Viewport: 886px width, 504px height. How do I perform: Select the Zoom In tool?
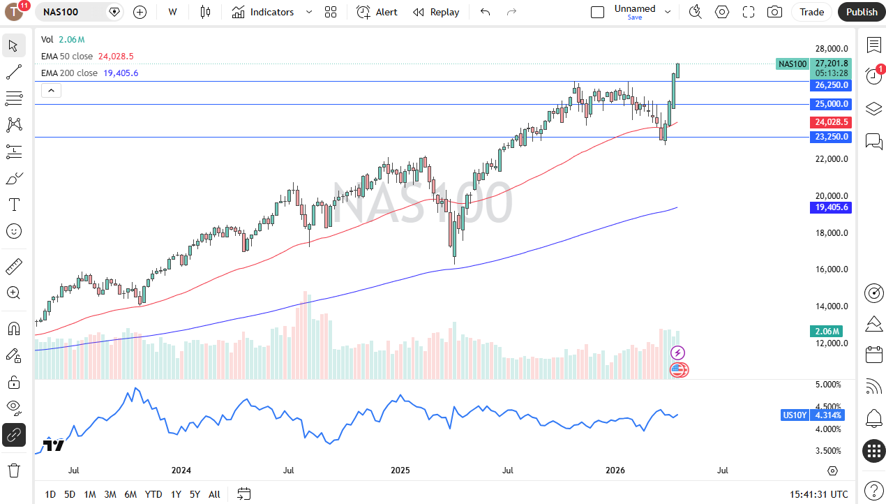coord(14,293)
